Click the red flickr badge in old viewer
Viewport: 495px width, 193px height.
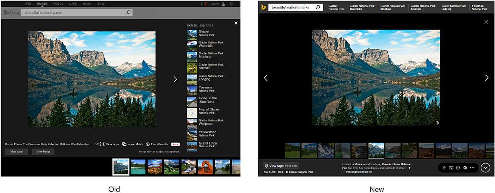point(176,144)
